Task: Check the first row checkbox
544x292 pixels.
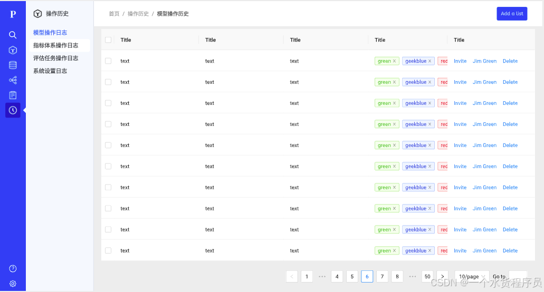Action: 108,61
